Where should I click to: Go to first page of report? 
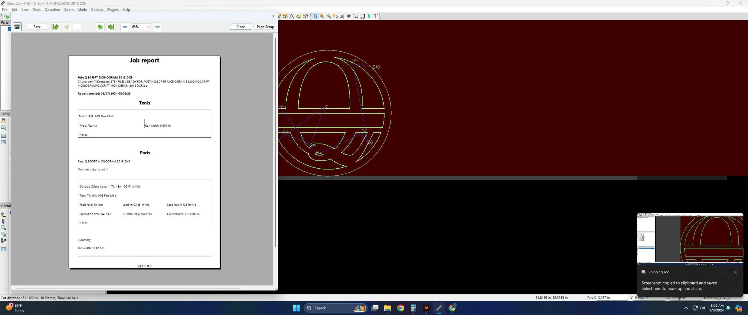(55, 27)
